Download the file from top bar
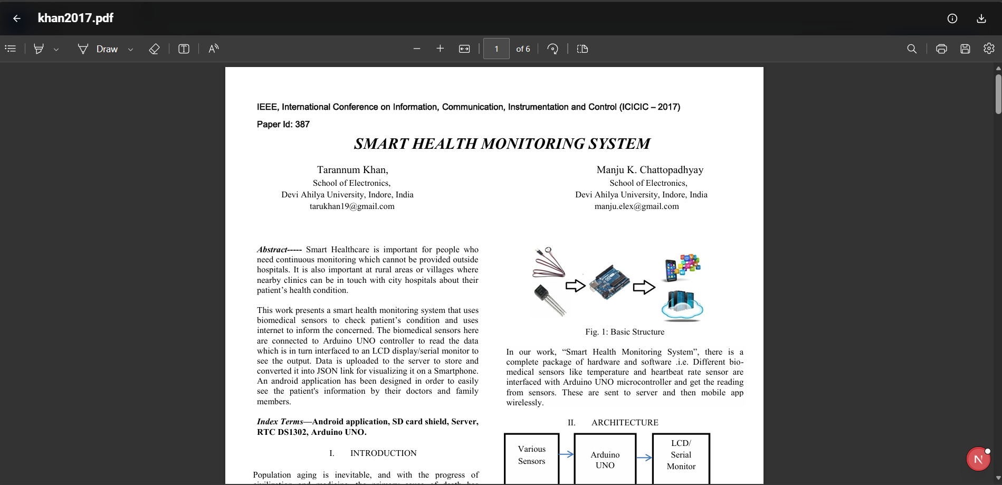This screenshot has width=1002, height=485. click(981, 18)
